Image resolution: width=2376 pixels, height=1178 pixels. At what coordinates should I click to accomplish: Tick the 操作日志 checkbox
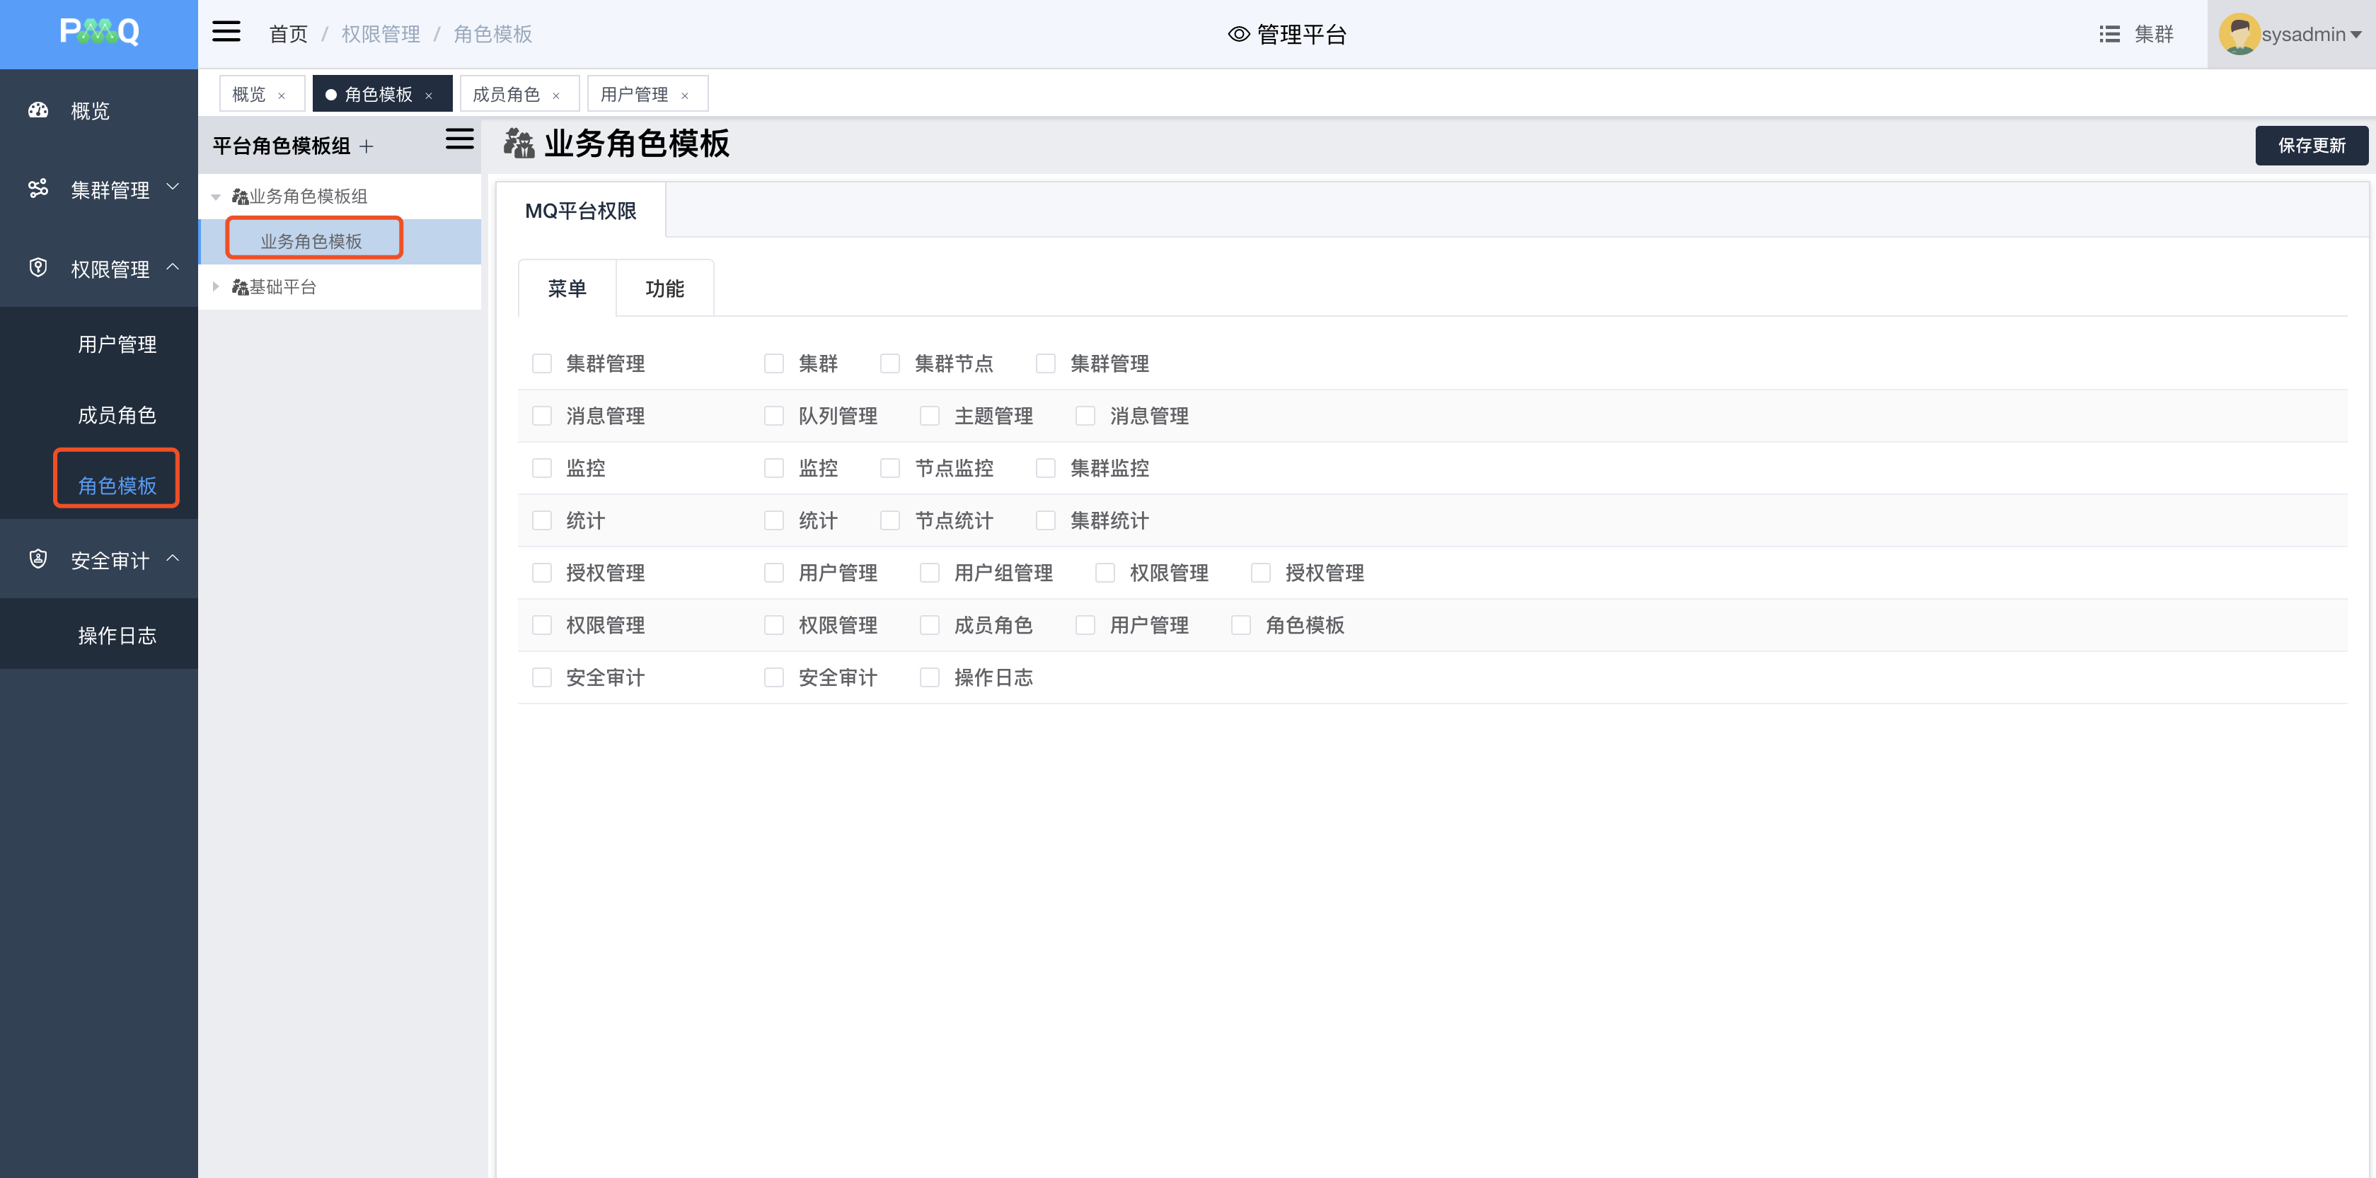[930, 678]
